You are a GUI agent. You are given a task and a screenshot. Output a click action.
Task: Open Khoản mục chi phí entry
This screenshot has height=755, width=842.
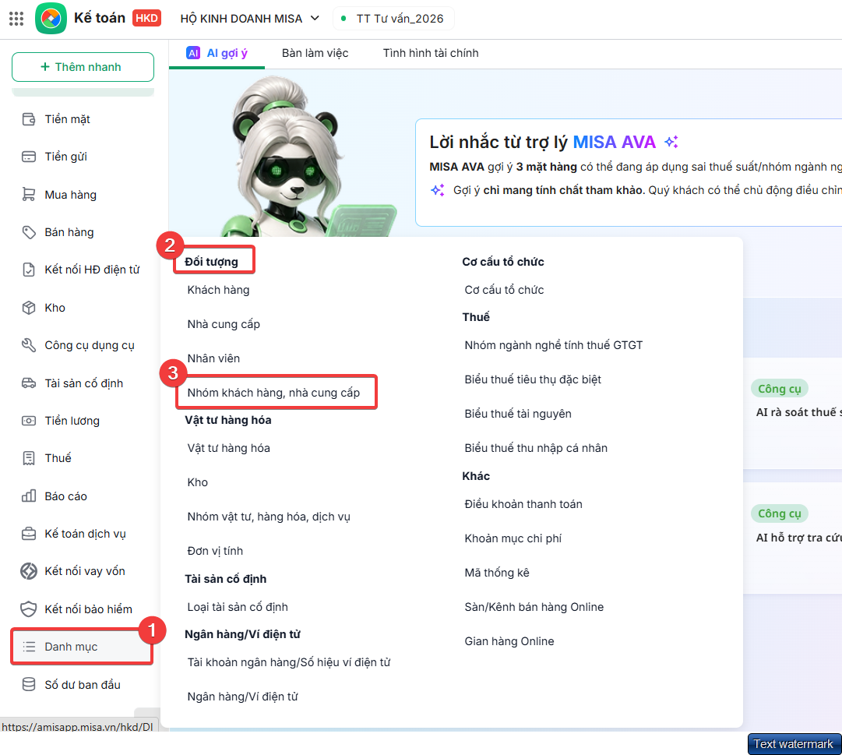tap(513, 538)
